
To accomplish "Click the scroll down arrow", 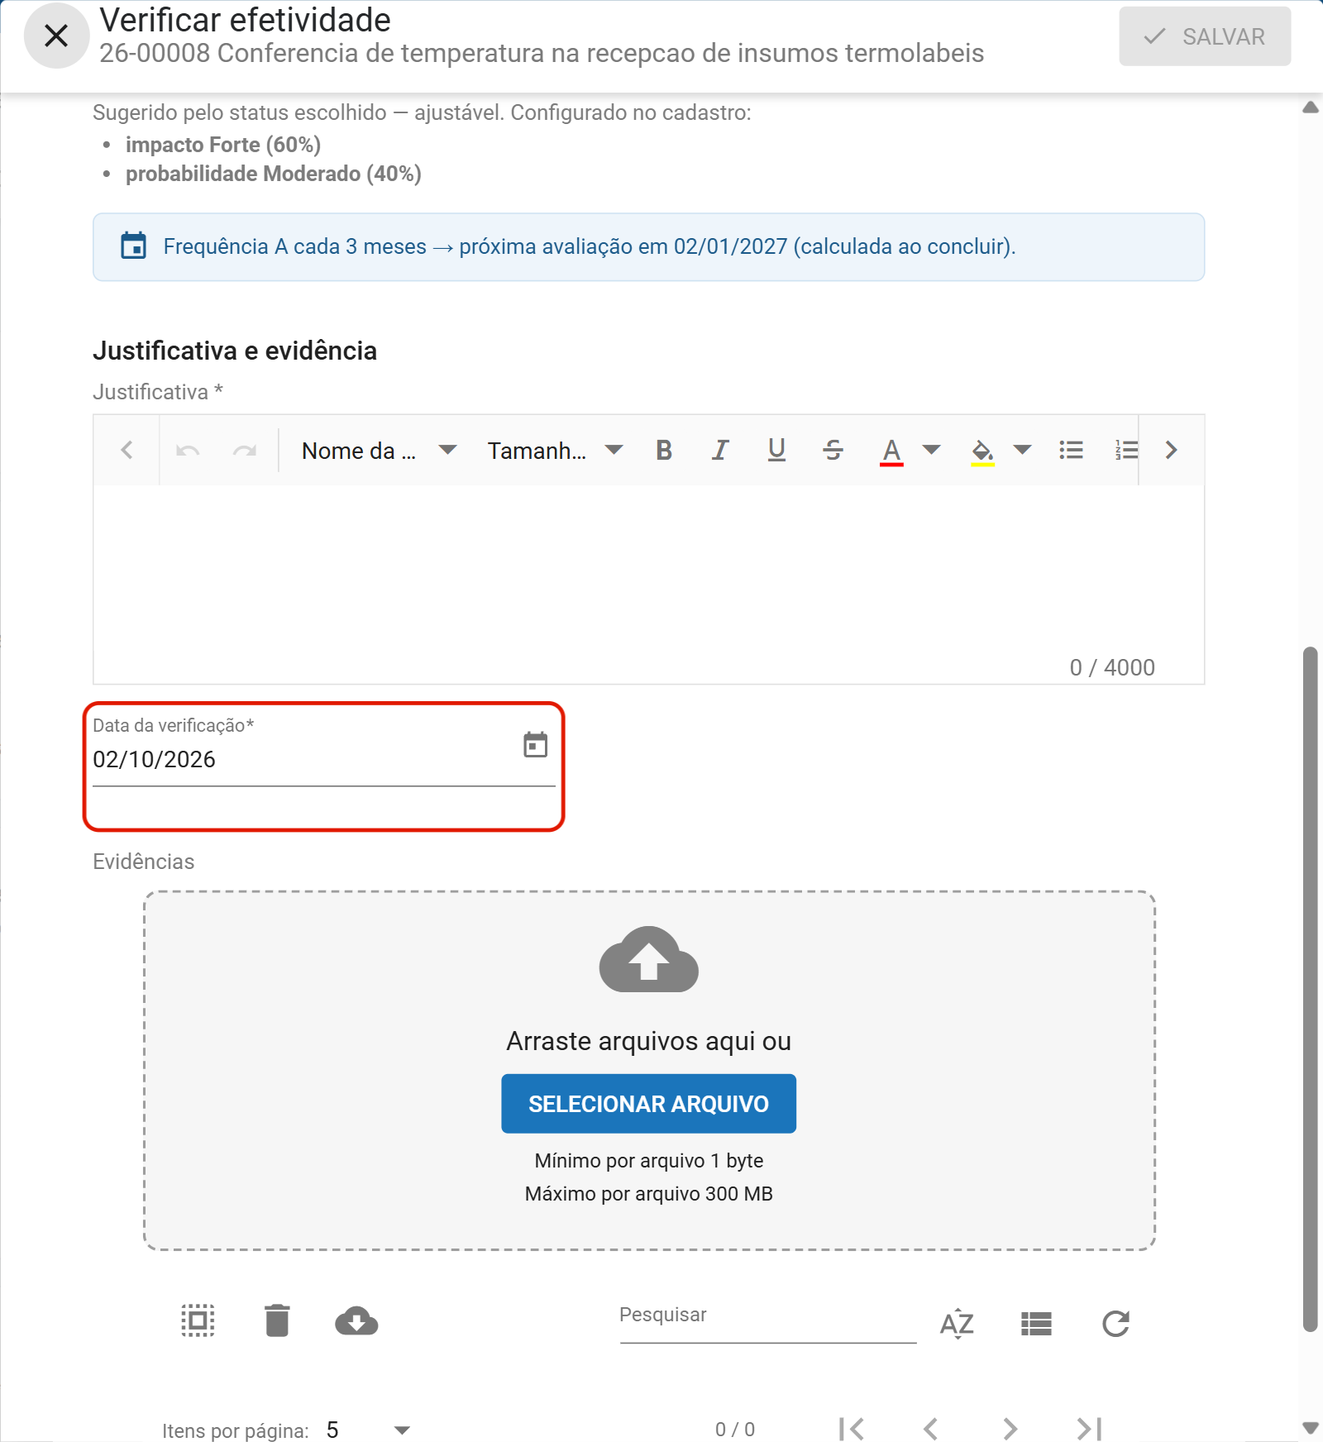I will point(1310,1427).
